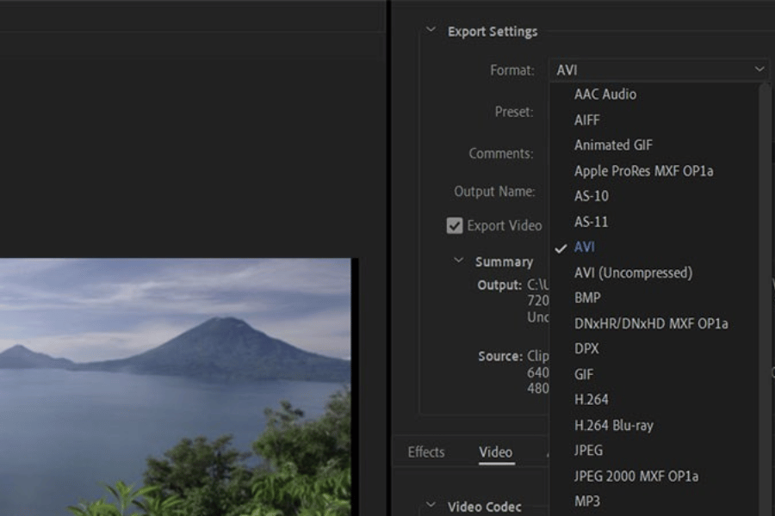775x516 pixels.
Task: Choose the AS-11 format entry
Action: [592, 222]
